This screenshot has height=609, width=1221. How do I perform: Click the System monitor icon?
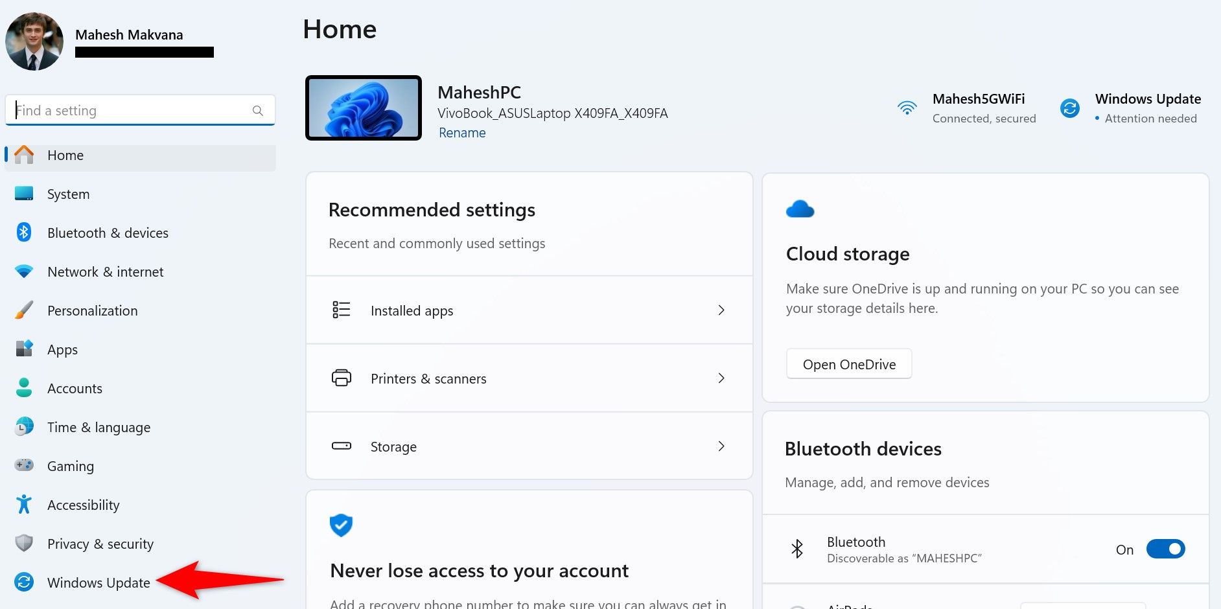coord(24,194)
